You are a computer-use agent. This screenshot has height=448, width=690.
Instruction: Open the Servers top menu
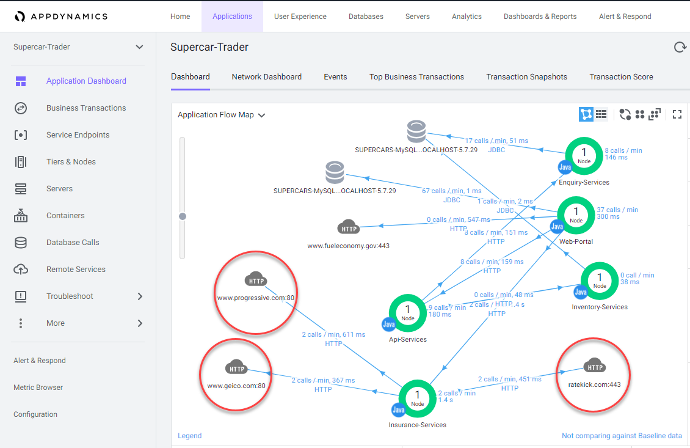click(418, 17)
